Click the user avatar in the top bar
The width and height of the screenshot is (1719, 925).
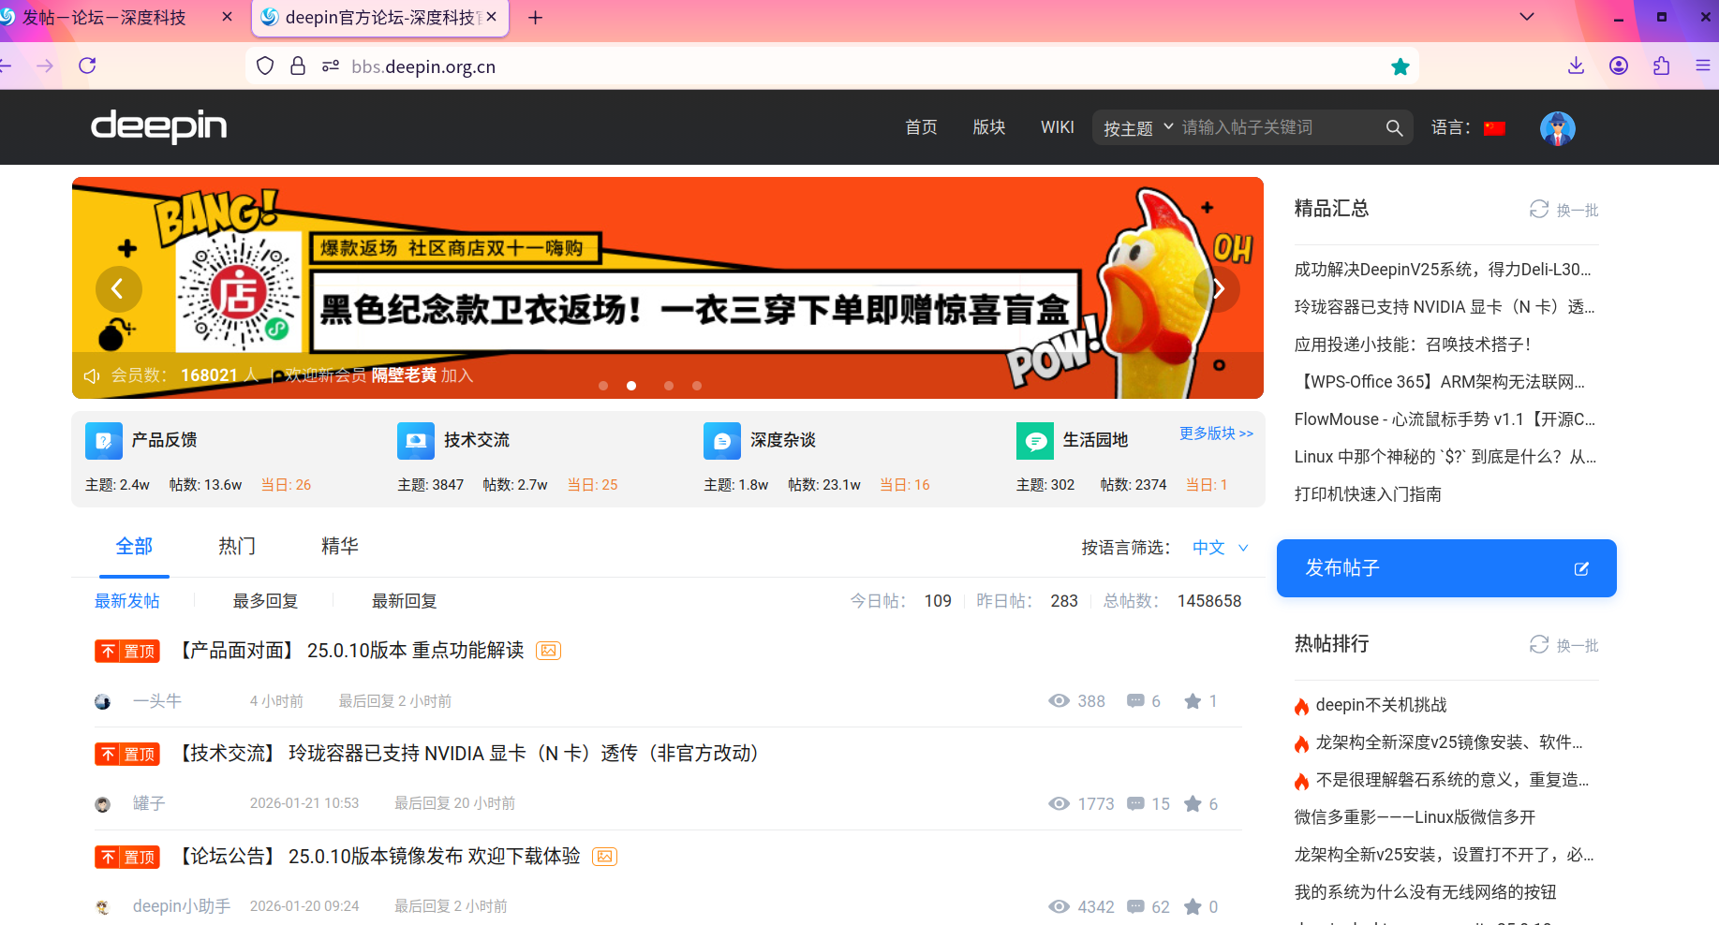tap(1556, 127)
